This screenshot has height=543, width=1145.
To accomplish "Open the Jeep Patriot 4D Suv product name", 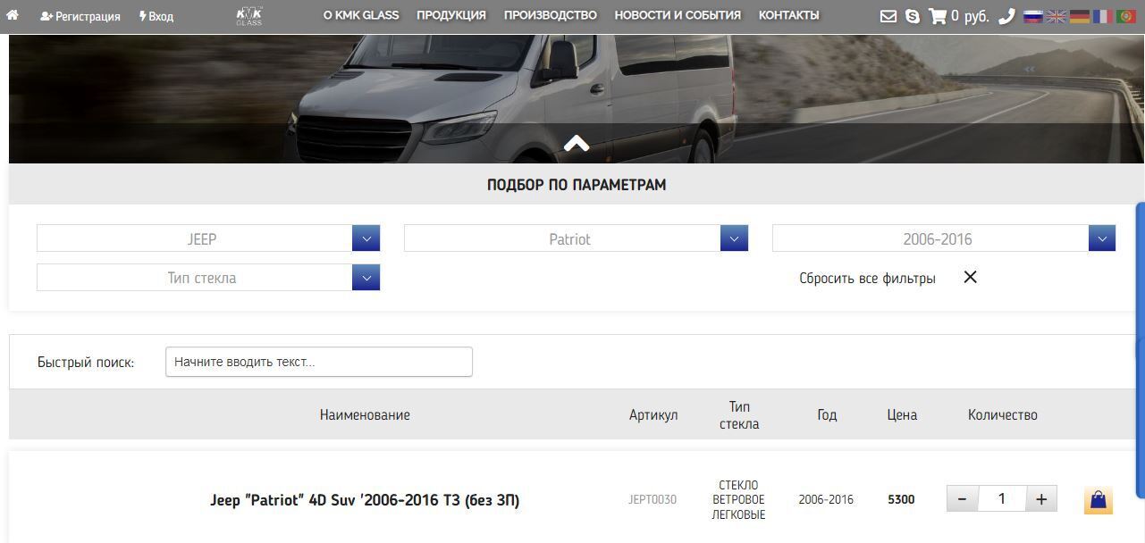I will pyautogui.click(x=365, y=500).
